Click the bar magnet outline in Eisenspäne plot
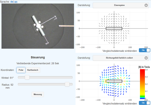151x105 pixels. 114,28
